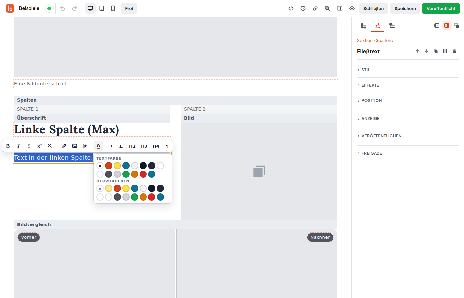This screenshot has height=298, width=464.
Task: Move the Fließtext element up
Action: pos(417,51)
